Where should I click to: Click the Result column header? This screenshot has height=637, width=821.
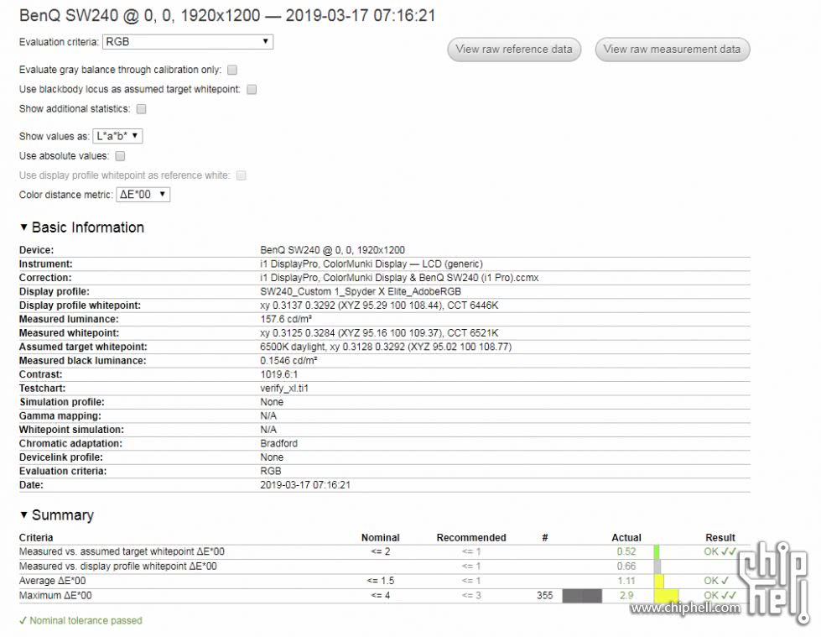point(720,537)
